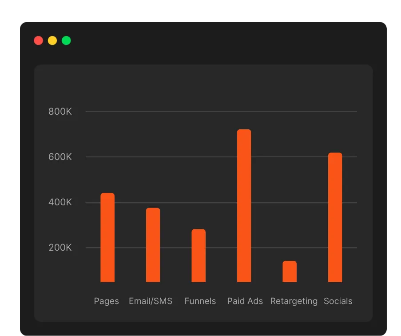Click the Socials axis label

click(x=338, y=301)
